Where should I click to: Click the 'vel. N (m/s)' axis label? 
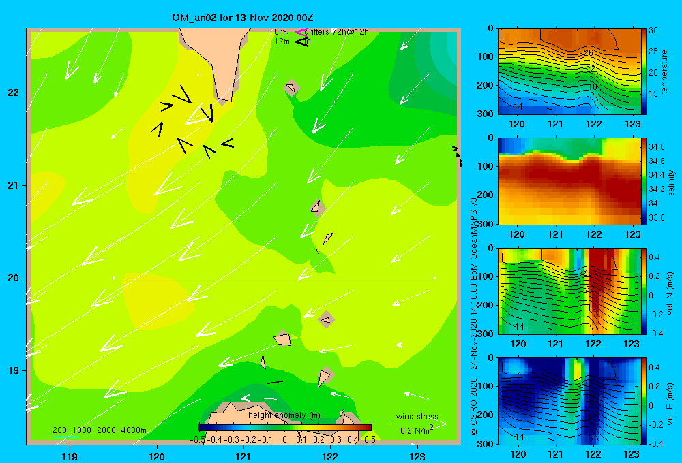(x=670, y=293)
